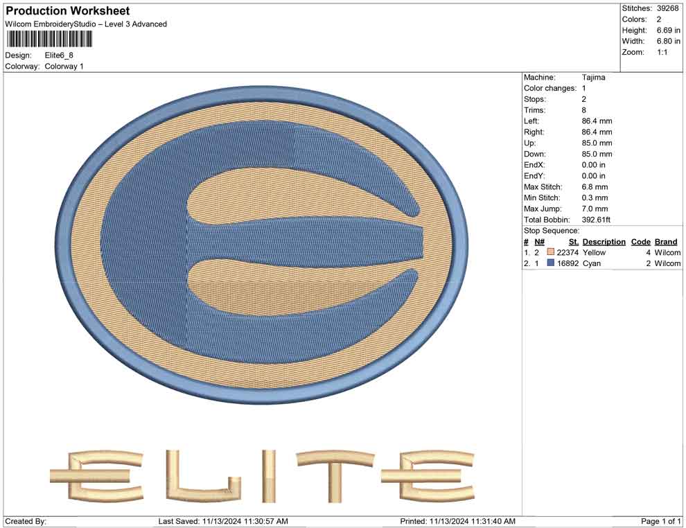
Task: Click the Max Stitch 6.8 mm entry
Action: point(594,186)
